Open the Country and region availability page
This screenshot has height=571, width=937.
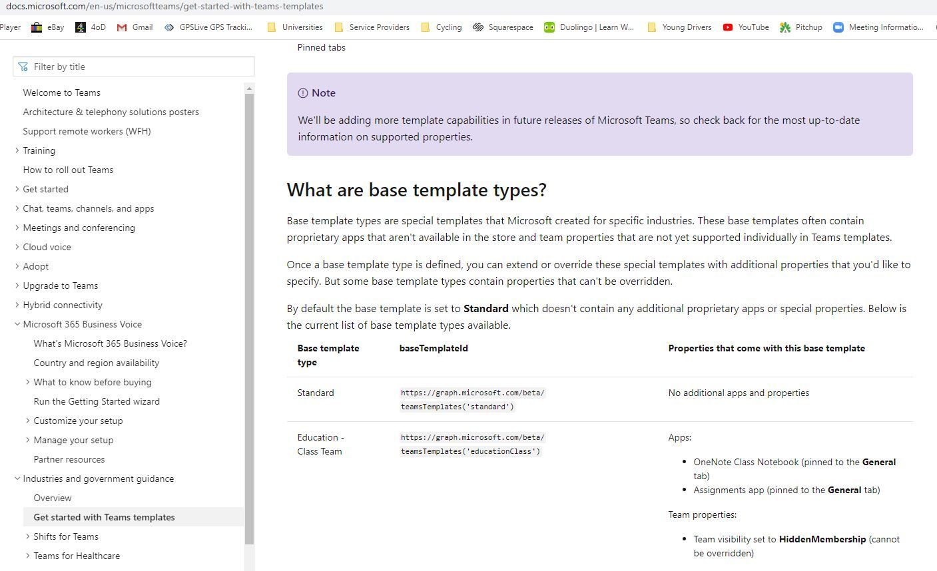tap(96, 363)
